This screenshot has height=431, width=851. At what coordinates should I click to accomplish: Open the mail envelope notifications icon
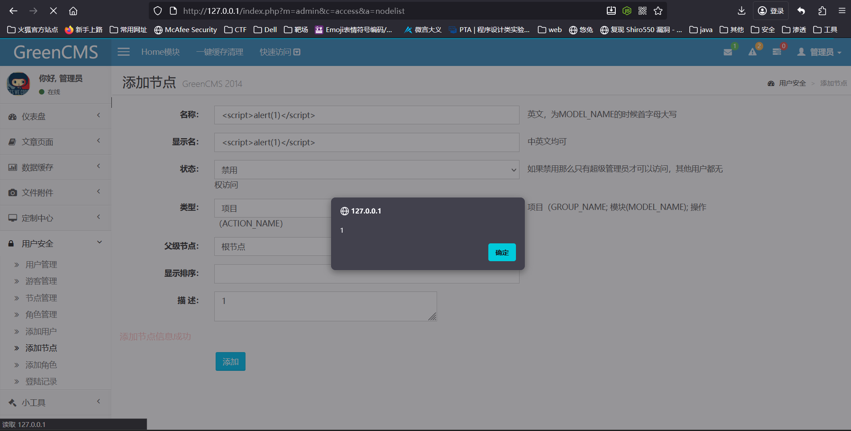pos(728,52)
